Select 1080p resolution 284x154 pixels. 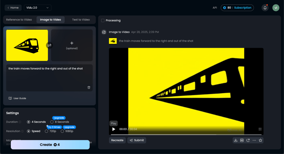tap(62, 131)
